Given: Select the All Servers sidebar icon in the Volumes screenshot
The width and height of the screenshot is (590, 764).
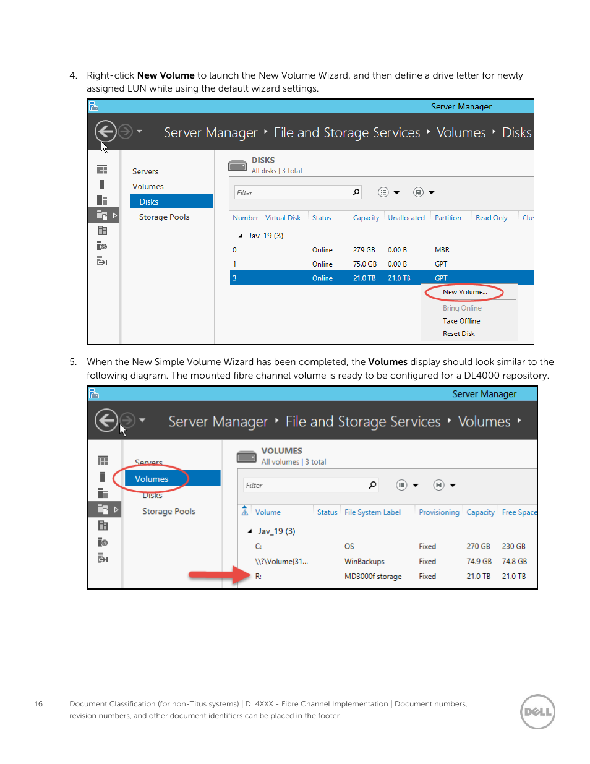Looking at the screenshot, I should tap(103, 493).
